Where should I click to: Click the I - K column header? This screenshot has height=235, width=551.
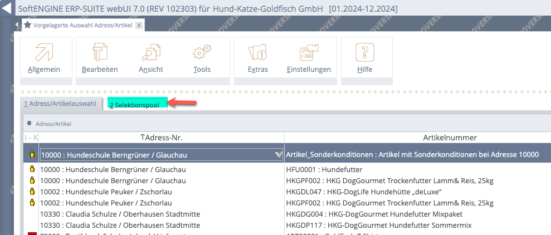pyautogui.click(x=31, y=138)
